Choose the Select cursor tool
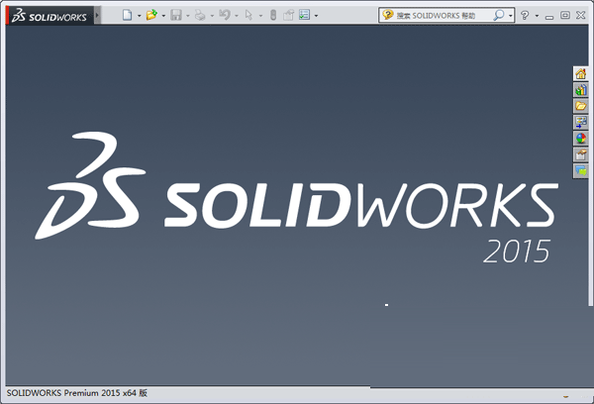Viewport: 594px width, 404px height. (248, 15)
